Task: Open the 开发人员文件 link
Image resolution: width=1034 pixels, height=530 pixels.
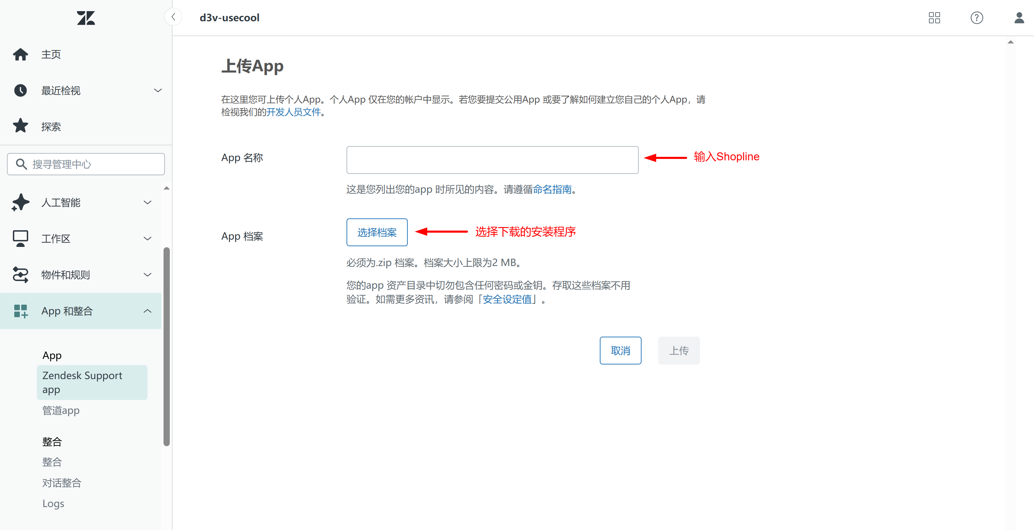Action: pyautogui.click(x=293, y=112)
